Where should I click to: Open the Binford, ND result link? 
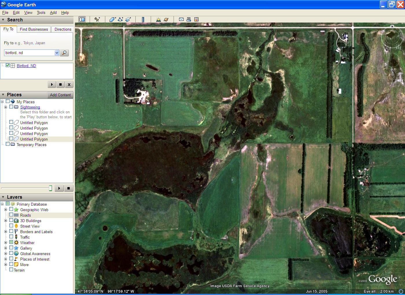(x=26, y=66)
